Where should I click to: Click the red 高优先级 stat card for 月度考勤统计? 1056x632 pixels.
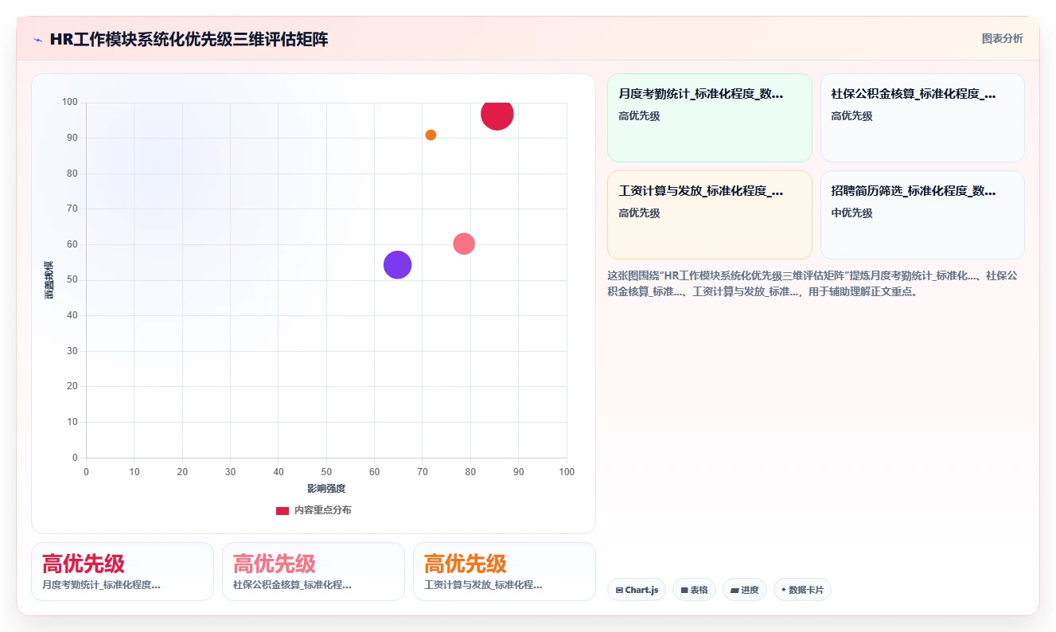click(123, 572)
